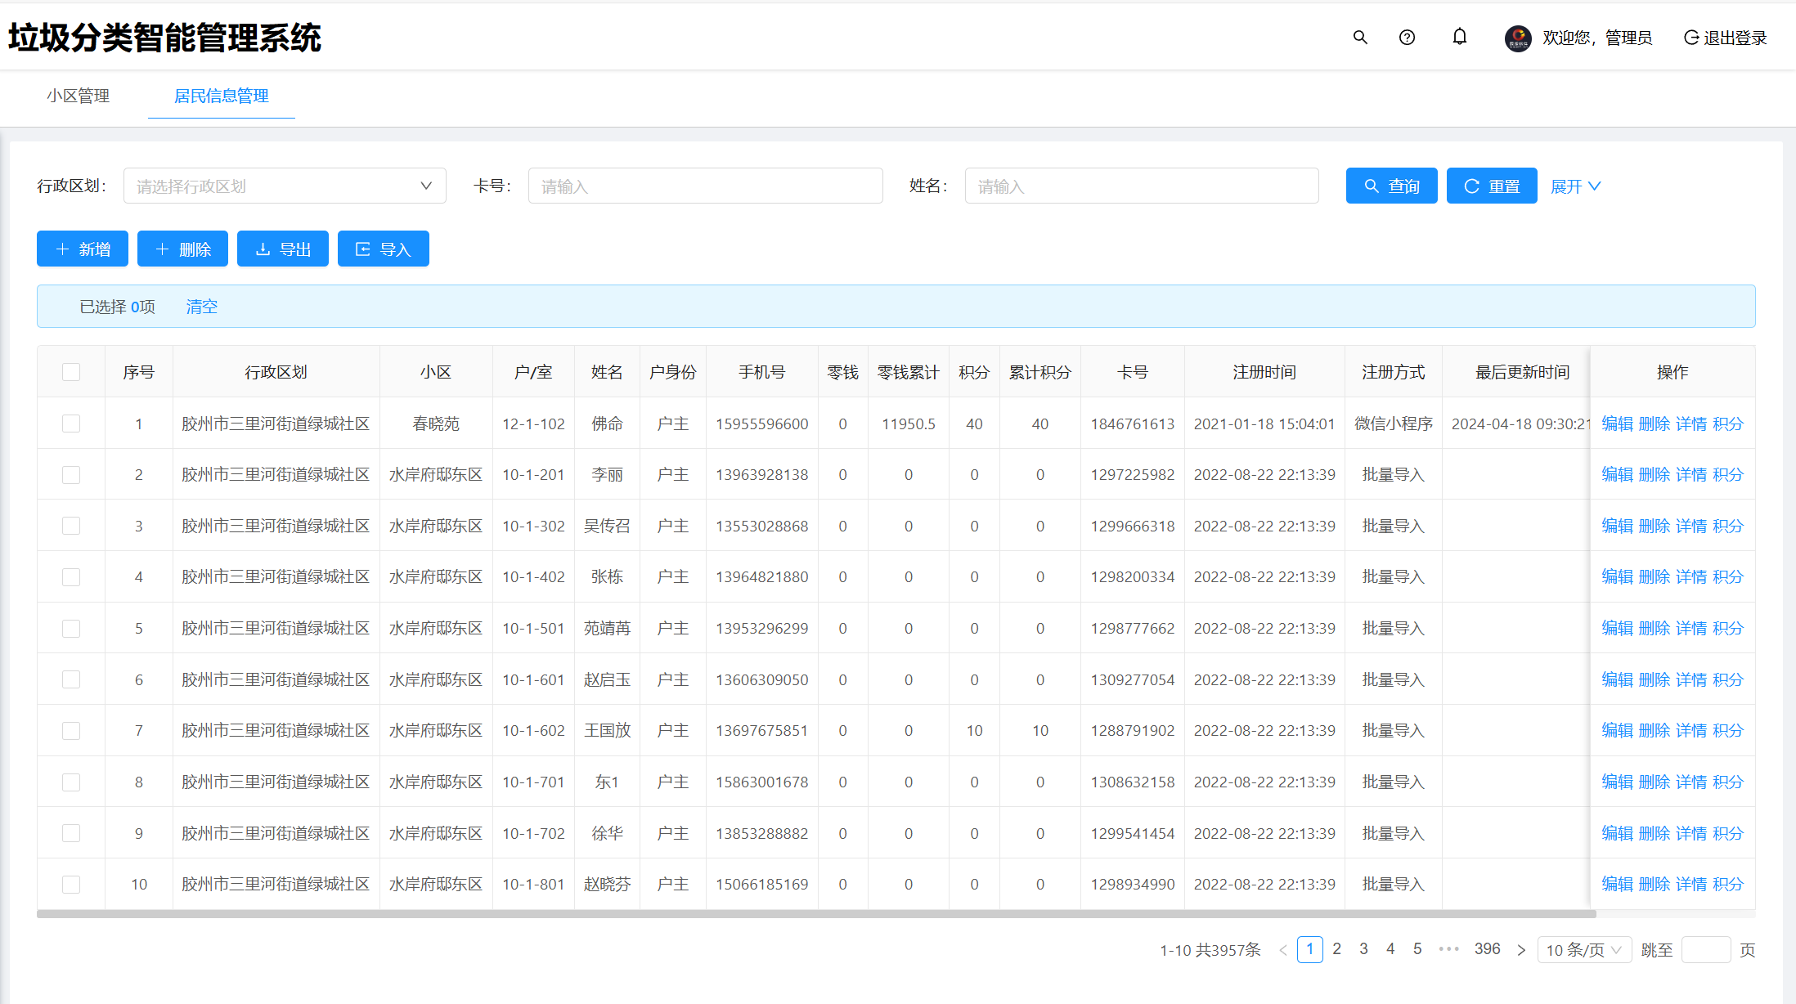Click the search magnifier icon in header
The image size is (1796, 1004).
1360,38
